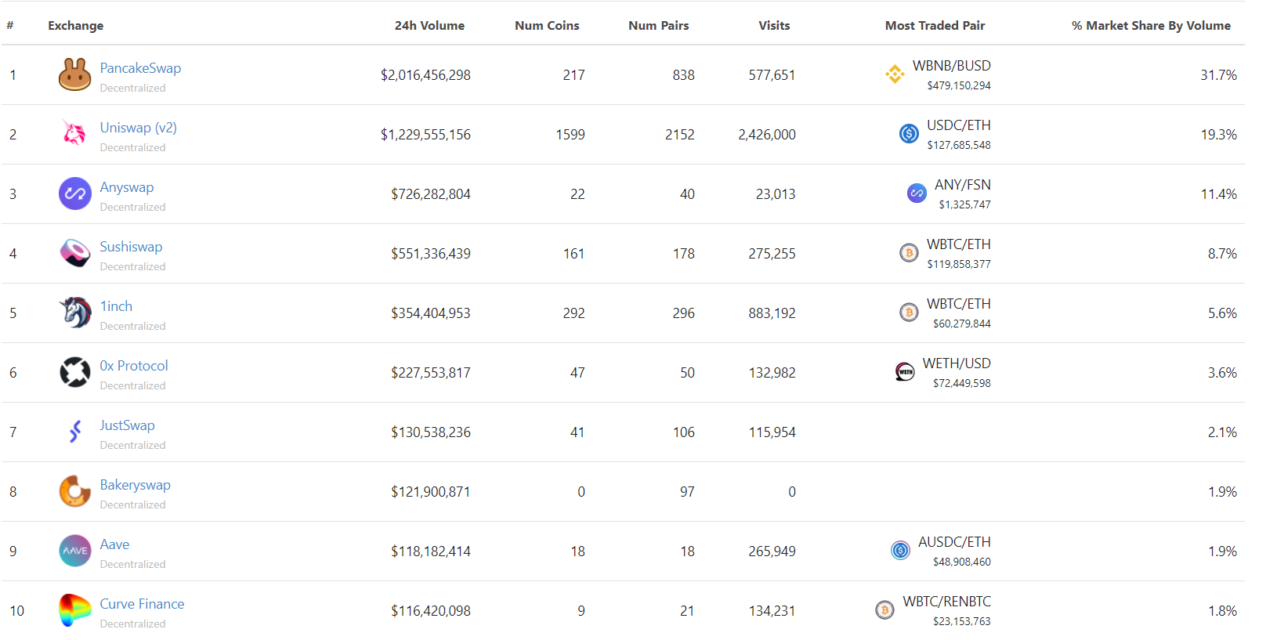Select the $127,685,548 pair volume
The height and width of the screenshot is (640, 1277).
959,146
